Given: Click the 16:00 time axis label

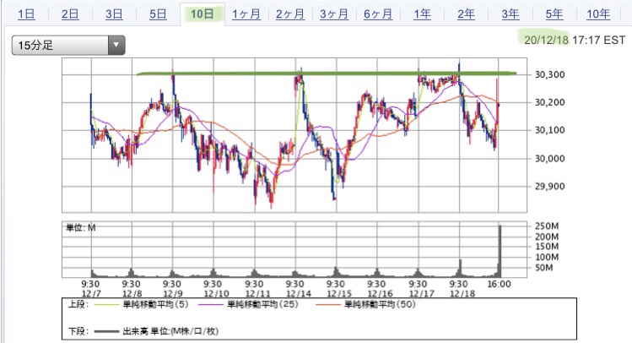Looking at the screenshot, I should pyautogui.click(x=499, y=284).
